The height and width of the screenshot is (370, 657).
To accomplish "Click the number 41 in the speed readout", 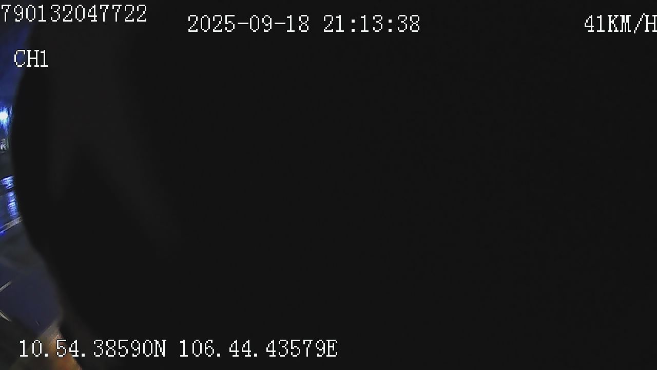I will [595, 24].
